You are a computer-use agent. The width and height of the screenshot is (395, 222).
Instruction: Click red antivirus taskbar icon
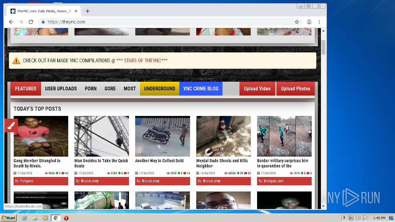[x=66, y=218]
